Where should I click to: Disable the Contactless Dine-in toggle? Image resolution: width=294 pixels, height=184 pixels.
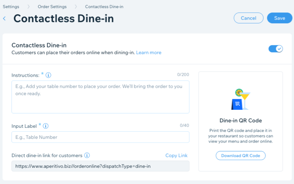pyautogui.click(x=276, y=49)
